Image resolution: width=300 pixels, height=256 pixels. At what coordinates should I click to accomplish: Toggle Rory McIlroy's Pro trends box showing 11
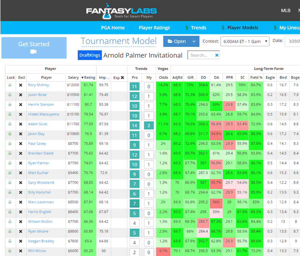pos(134,87)
